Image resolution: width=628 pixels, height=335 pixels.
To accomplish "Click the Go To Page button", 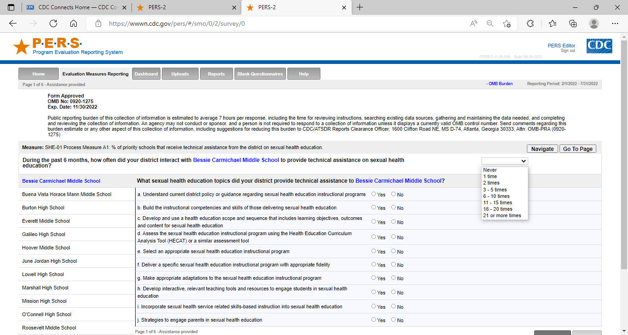I will (578, 149).
